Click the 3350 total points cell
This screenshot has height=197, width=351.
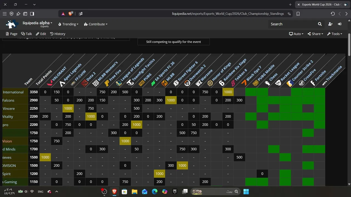34,92
